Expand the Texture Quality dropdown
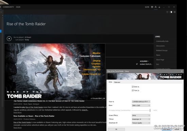 click(x=141, y=123)
